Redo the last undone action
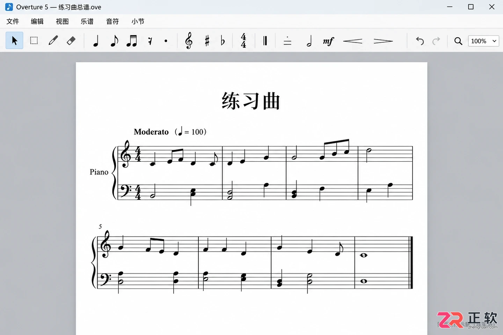This screenshot has width=503, height=335. [x=436, y=41]
